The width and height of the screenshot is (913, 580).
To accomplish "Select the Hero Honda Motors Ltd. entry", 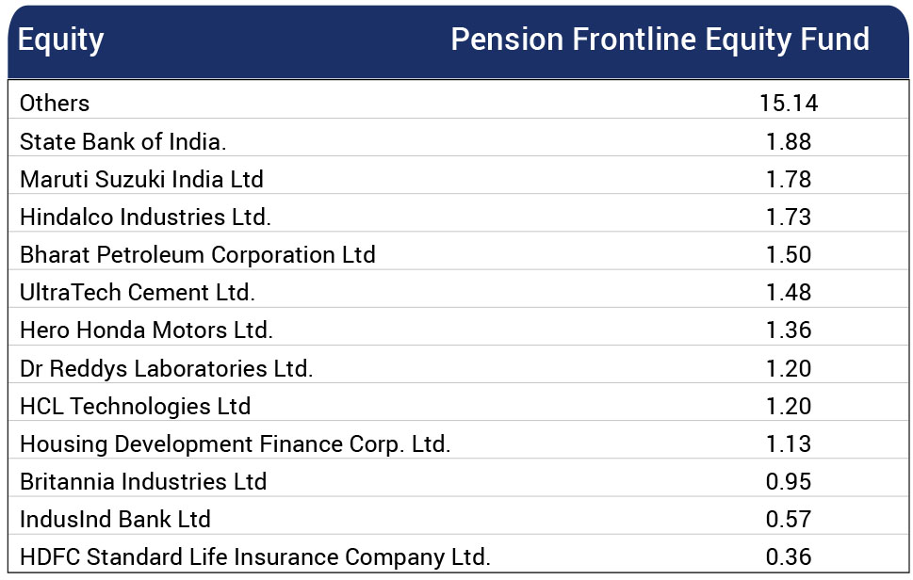I will [x=146, y=330].
